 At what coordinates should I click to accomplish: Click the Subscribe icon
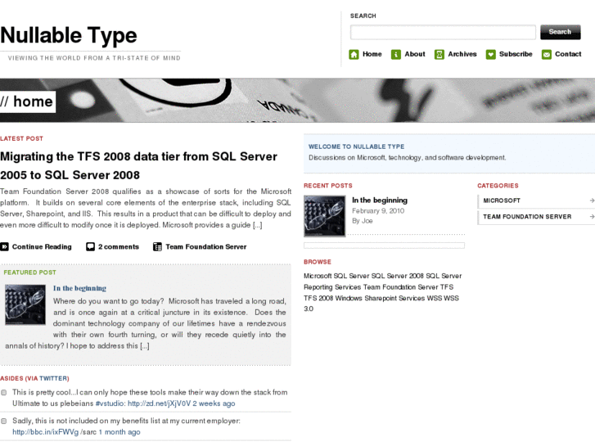pyautogui.click(x=491, y=55)
